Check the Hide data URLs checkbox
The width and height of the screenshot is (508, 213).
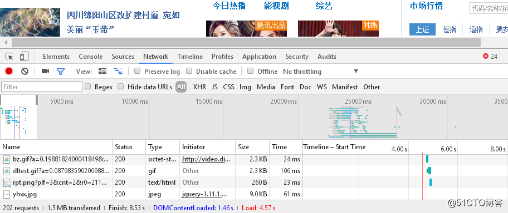121,87
